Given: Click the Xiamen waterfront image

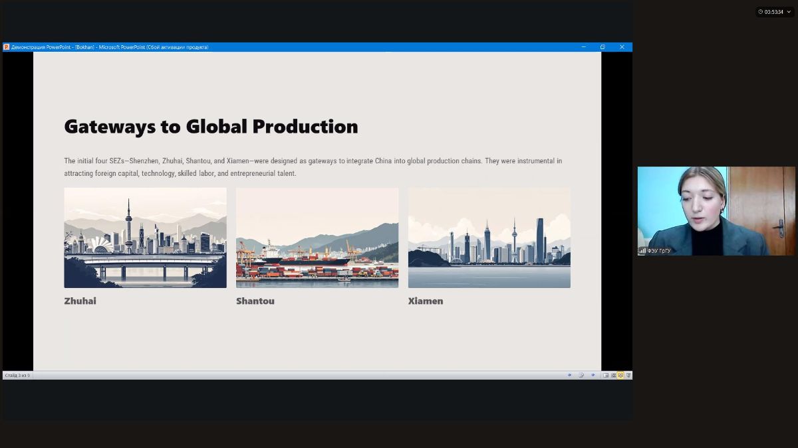Looking at the screenshot, I should pos(489,238).
